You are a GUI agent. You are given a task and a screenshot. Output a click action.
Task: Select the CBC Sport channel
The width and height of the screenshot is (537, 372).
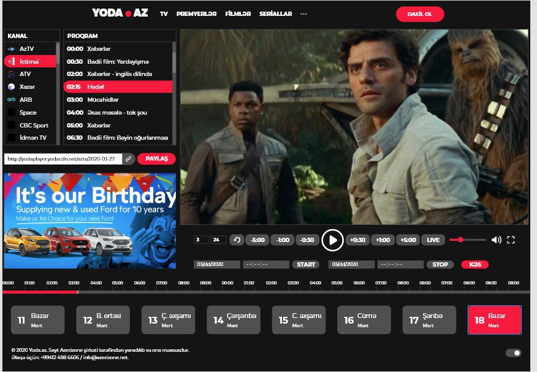pos(30,125)
